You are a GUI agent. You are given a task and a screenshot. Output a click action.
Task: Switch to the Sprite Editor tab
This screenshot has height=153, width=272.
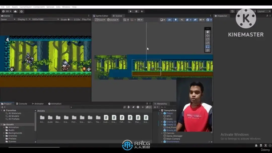pos(100,16)
